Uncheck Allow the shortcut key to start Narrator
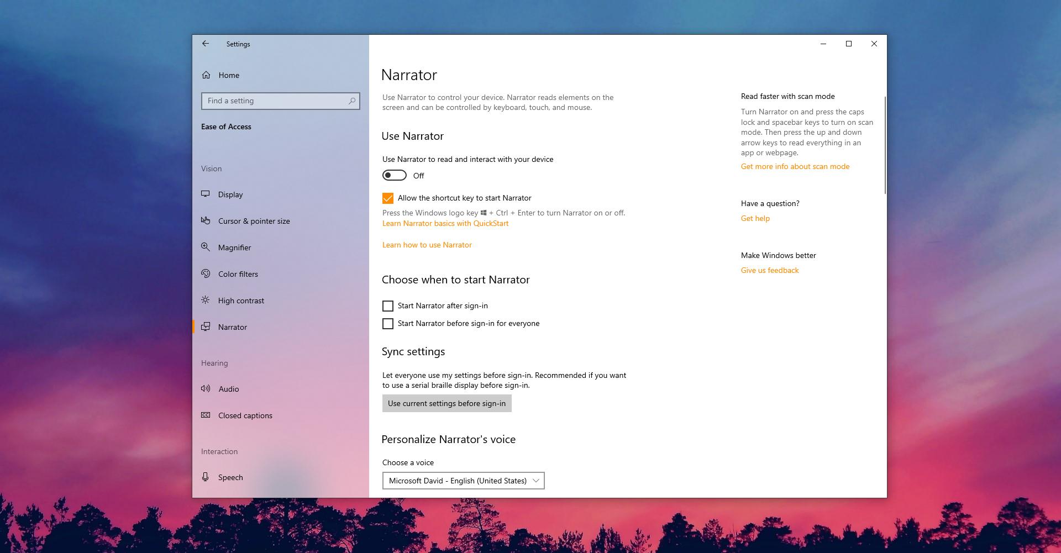The width and height of the screenshot is (1061, 553). (x=388, y=198)
